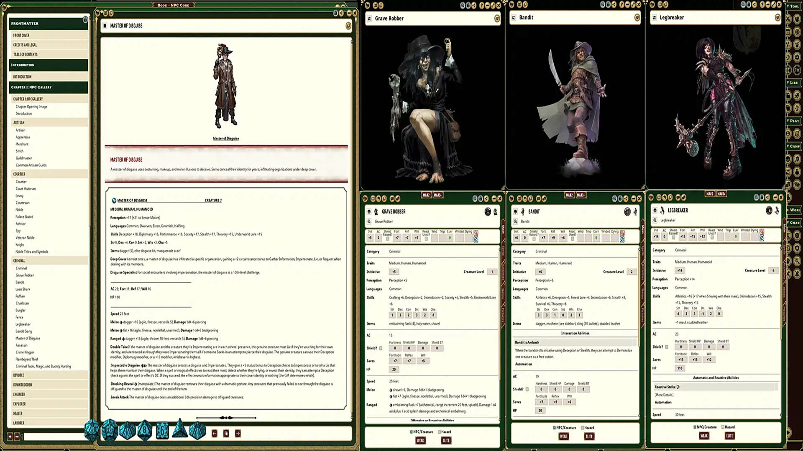Click the search magnifier beside Grave Robber name

[369, 222]
